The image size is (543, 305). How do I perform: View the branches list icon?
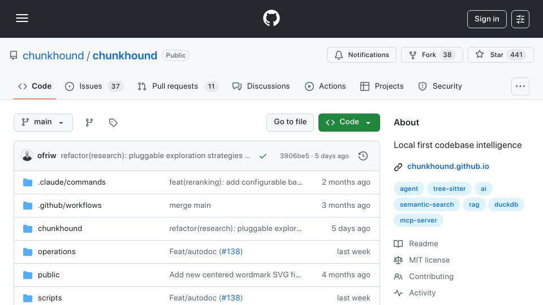point(89,123)
